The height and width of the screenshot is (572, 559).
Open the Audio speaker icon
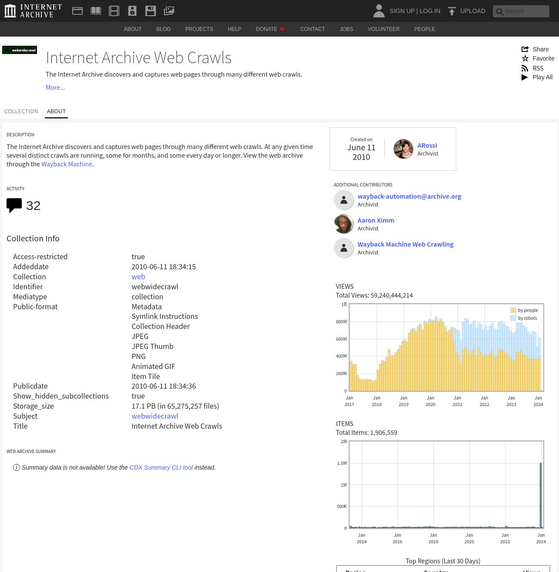[132, 11]
